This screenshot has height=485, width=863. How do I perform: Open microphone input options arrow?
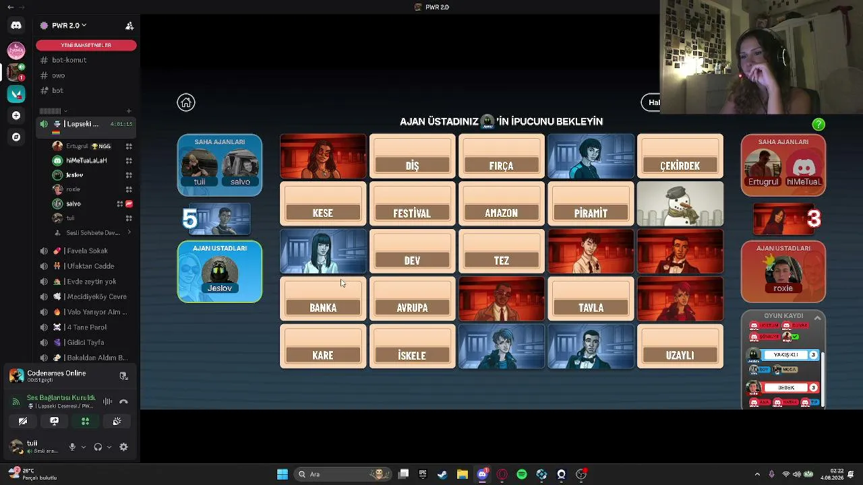(x=84, y=447)
